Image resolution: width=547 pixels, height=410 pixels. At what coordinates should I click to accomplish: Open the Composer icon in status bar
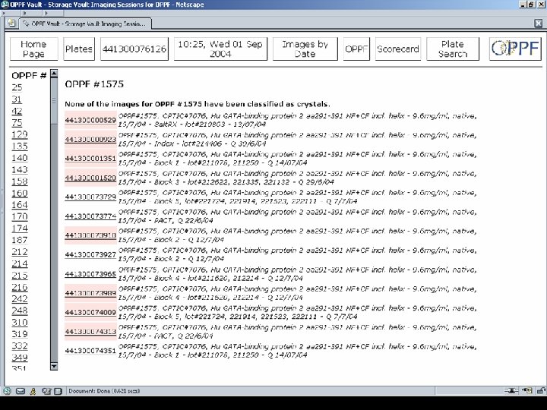pyautogui.click(x=46, y=391)
